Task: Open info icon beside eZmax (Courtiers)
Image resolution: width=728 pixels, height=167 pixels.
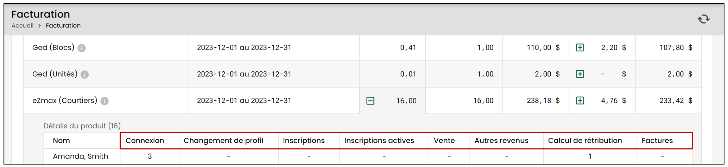Action: pos(105,101)
